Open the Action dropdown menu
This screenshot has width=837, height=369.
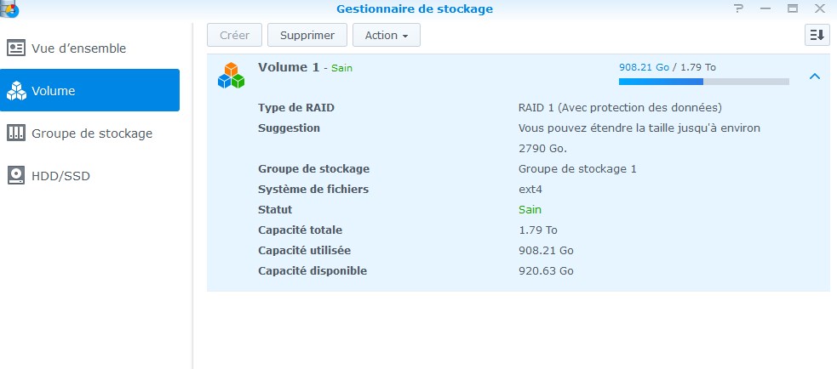[387, 35]
